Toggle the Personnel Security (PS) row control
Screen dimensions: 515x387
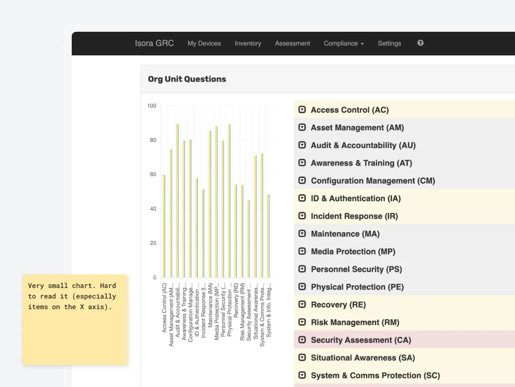302,269
